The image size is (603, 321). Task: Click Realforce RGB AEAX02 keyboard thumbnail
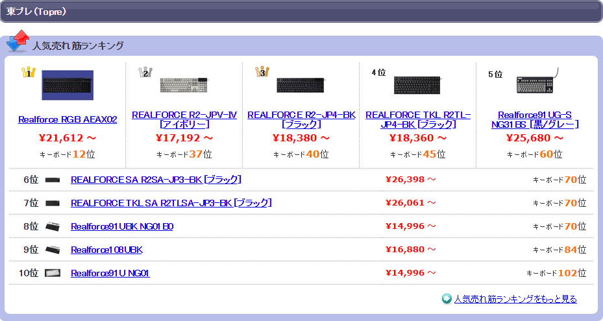click(x=68, y=85)
